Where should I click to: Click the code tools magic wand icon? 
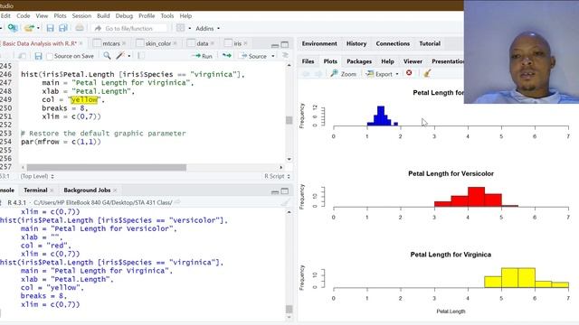pos(120,56)
